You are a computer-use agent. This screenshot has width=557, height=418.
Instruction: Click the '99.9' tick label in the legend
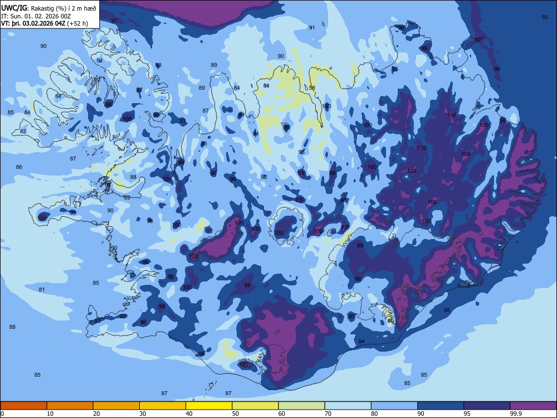pos(516,414)
